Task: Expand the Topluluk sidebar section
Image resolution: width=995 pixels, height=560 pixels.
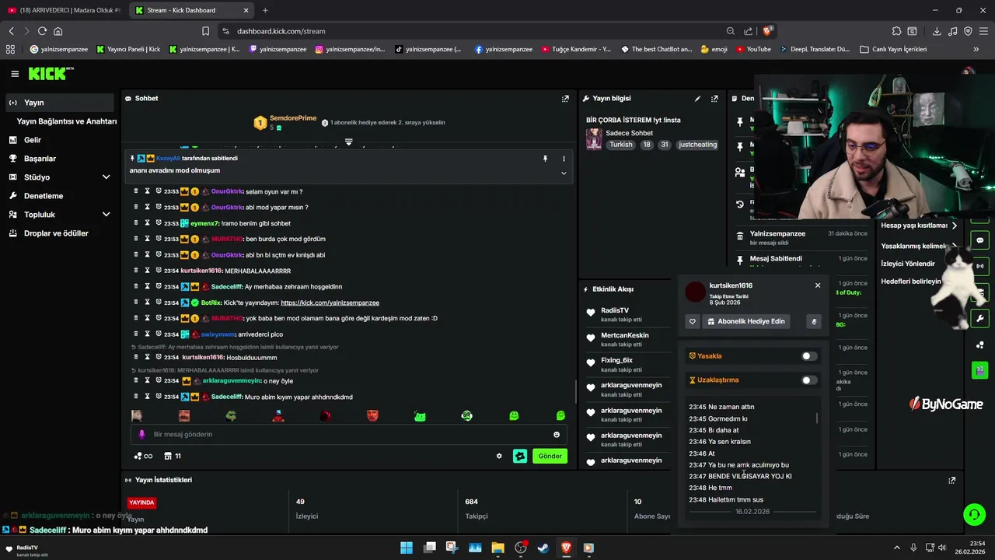Action: click(x=106, y=215)
